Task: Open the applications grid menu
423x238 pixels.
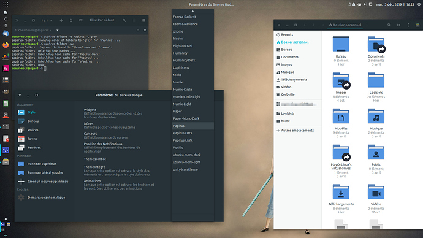Action: 6,4
